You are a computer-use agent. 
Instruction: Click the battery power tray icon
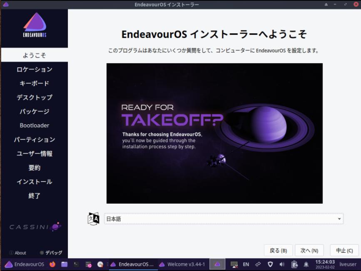[x=294, y=264]
